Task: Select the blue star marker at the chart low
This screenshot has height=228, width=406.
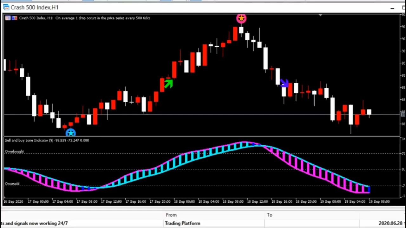Action: coord(71,133)
